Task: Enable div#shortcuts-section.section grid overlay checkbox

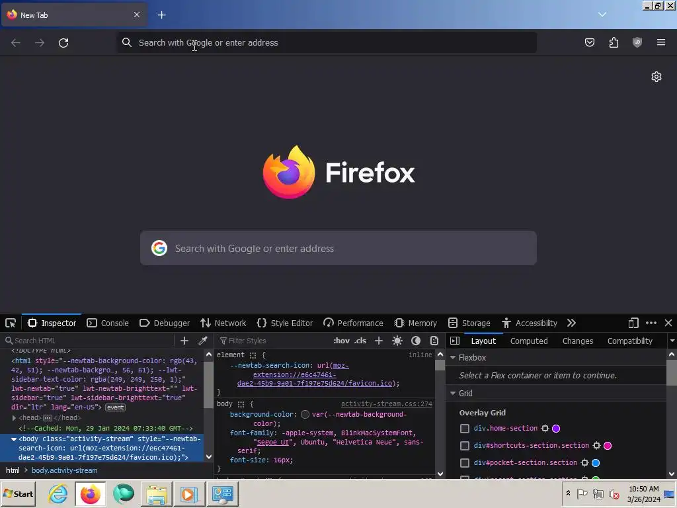Action: (465, 446)
